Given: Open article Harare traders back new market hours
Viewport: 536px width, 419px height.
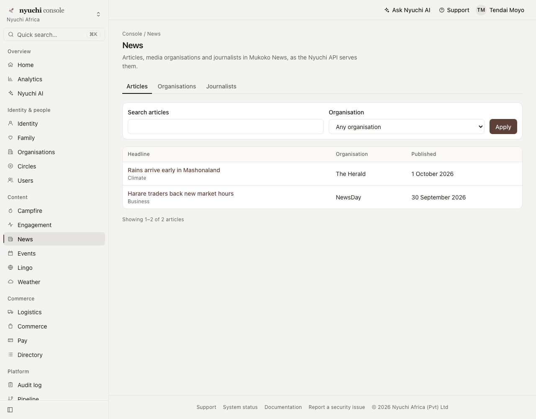Looking at the screenshot, I should [180, 194].
